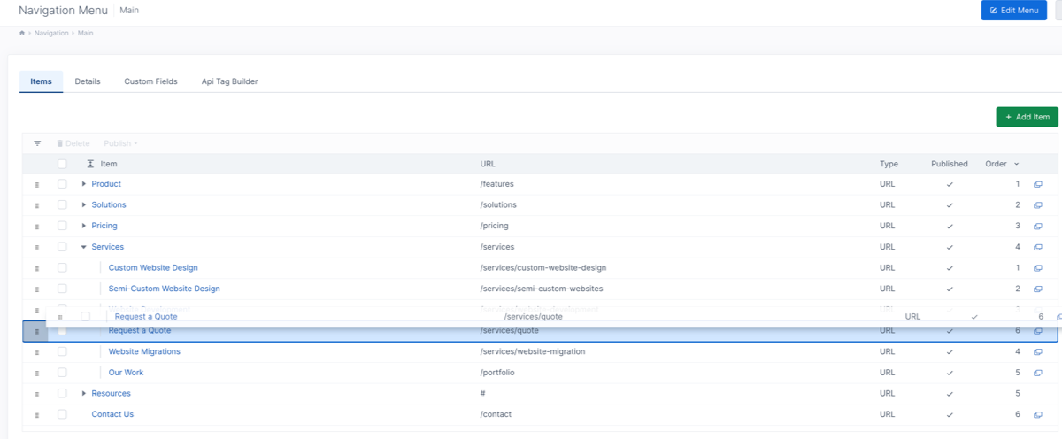Open the Custom Website Design item link
Viewport: 1062px width, 439px height.
coord(153,267)
